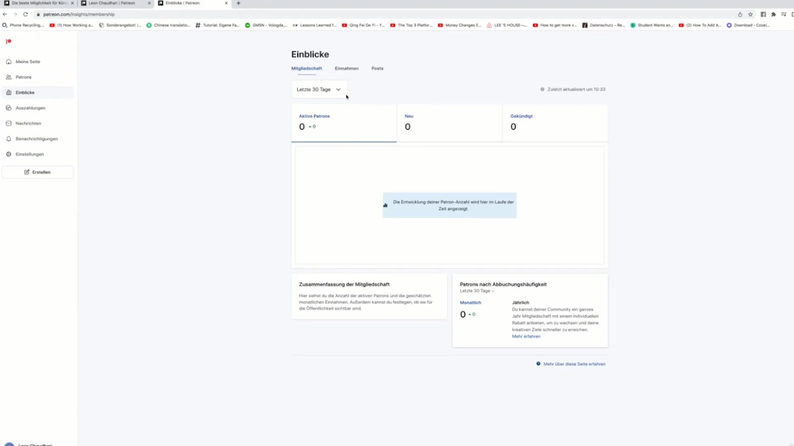
Task: Open the Student Wants an... bookmark
Action: [652, 25]
